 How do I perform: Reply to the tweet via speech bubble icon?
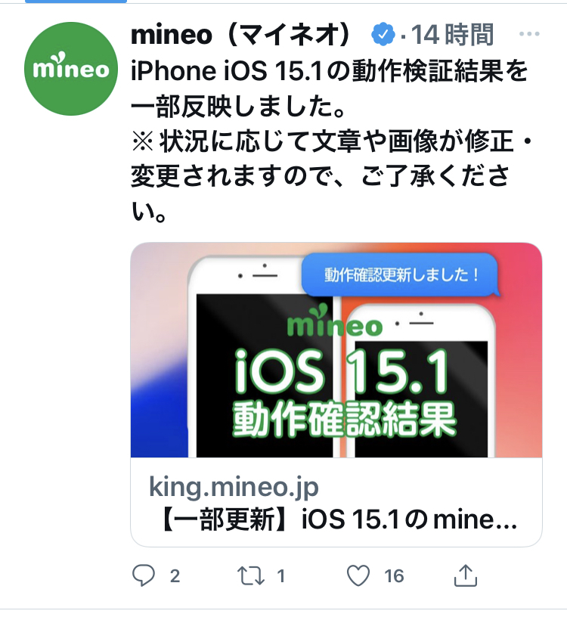pos(143,575)
